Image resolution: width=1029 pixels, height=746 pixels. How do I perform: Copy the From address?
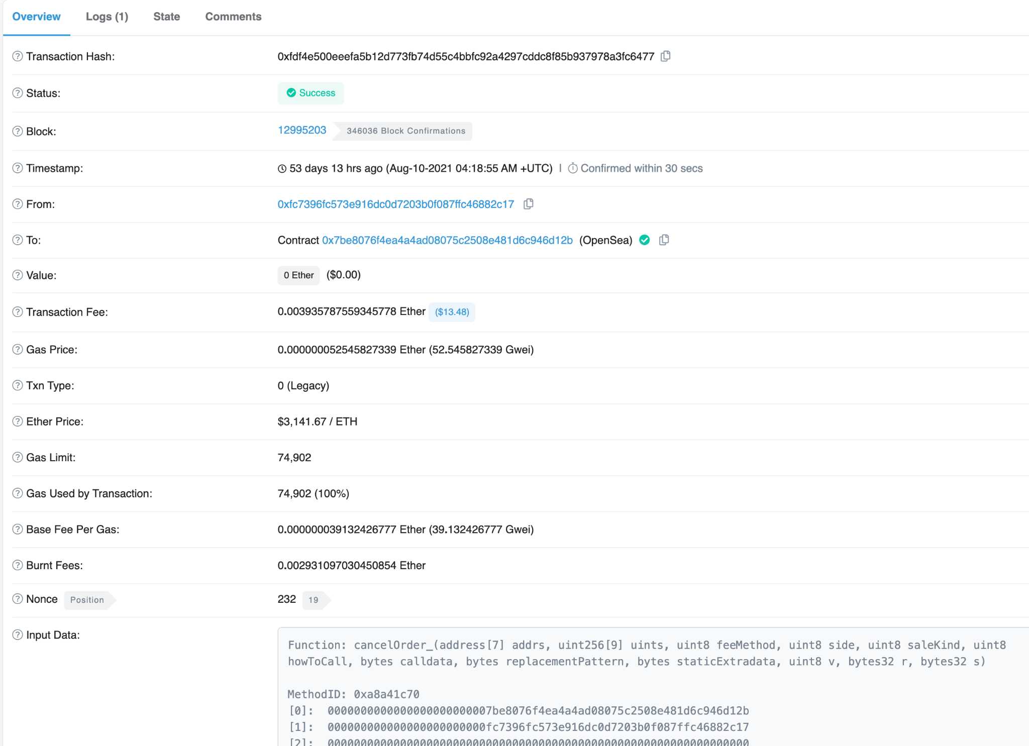(x=528, y=204)
